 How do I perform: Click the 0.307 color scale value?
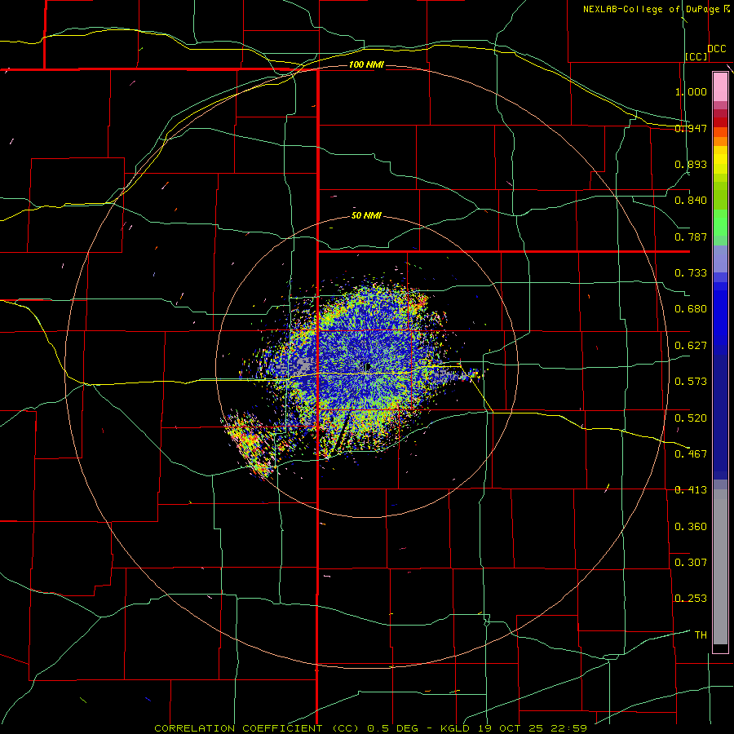point(691,563)
